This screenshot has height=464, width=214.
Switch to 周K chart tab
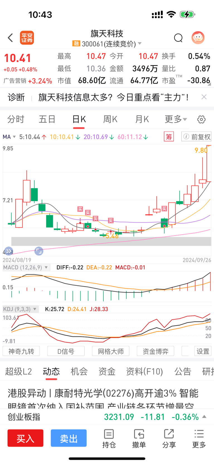click(x=110, y=119)
